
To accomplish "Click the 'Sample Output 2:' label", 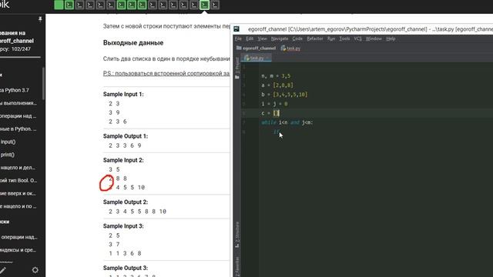I will coord(126,202).
